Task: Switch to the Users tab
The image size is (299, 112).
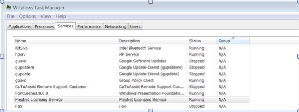Action: pos(135,27)
